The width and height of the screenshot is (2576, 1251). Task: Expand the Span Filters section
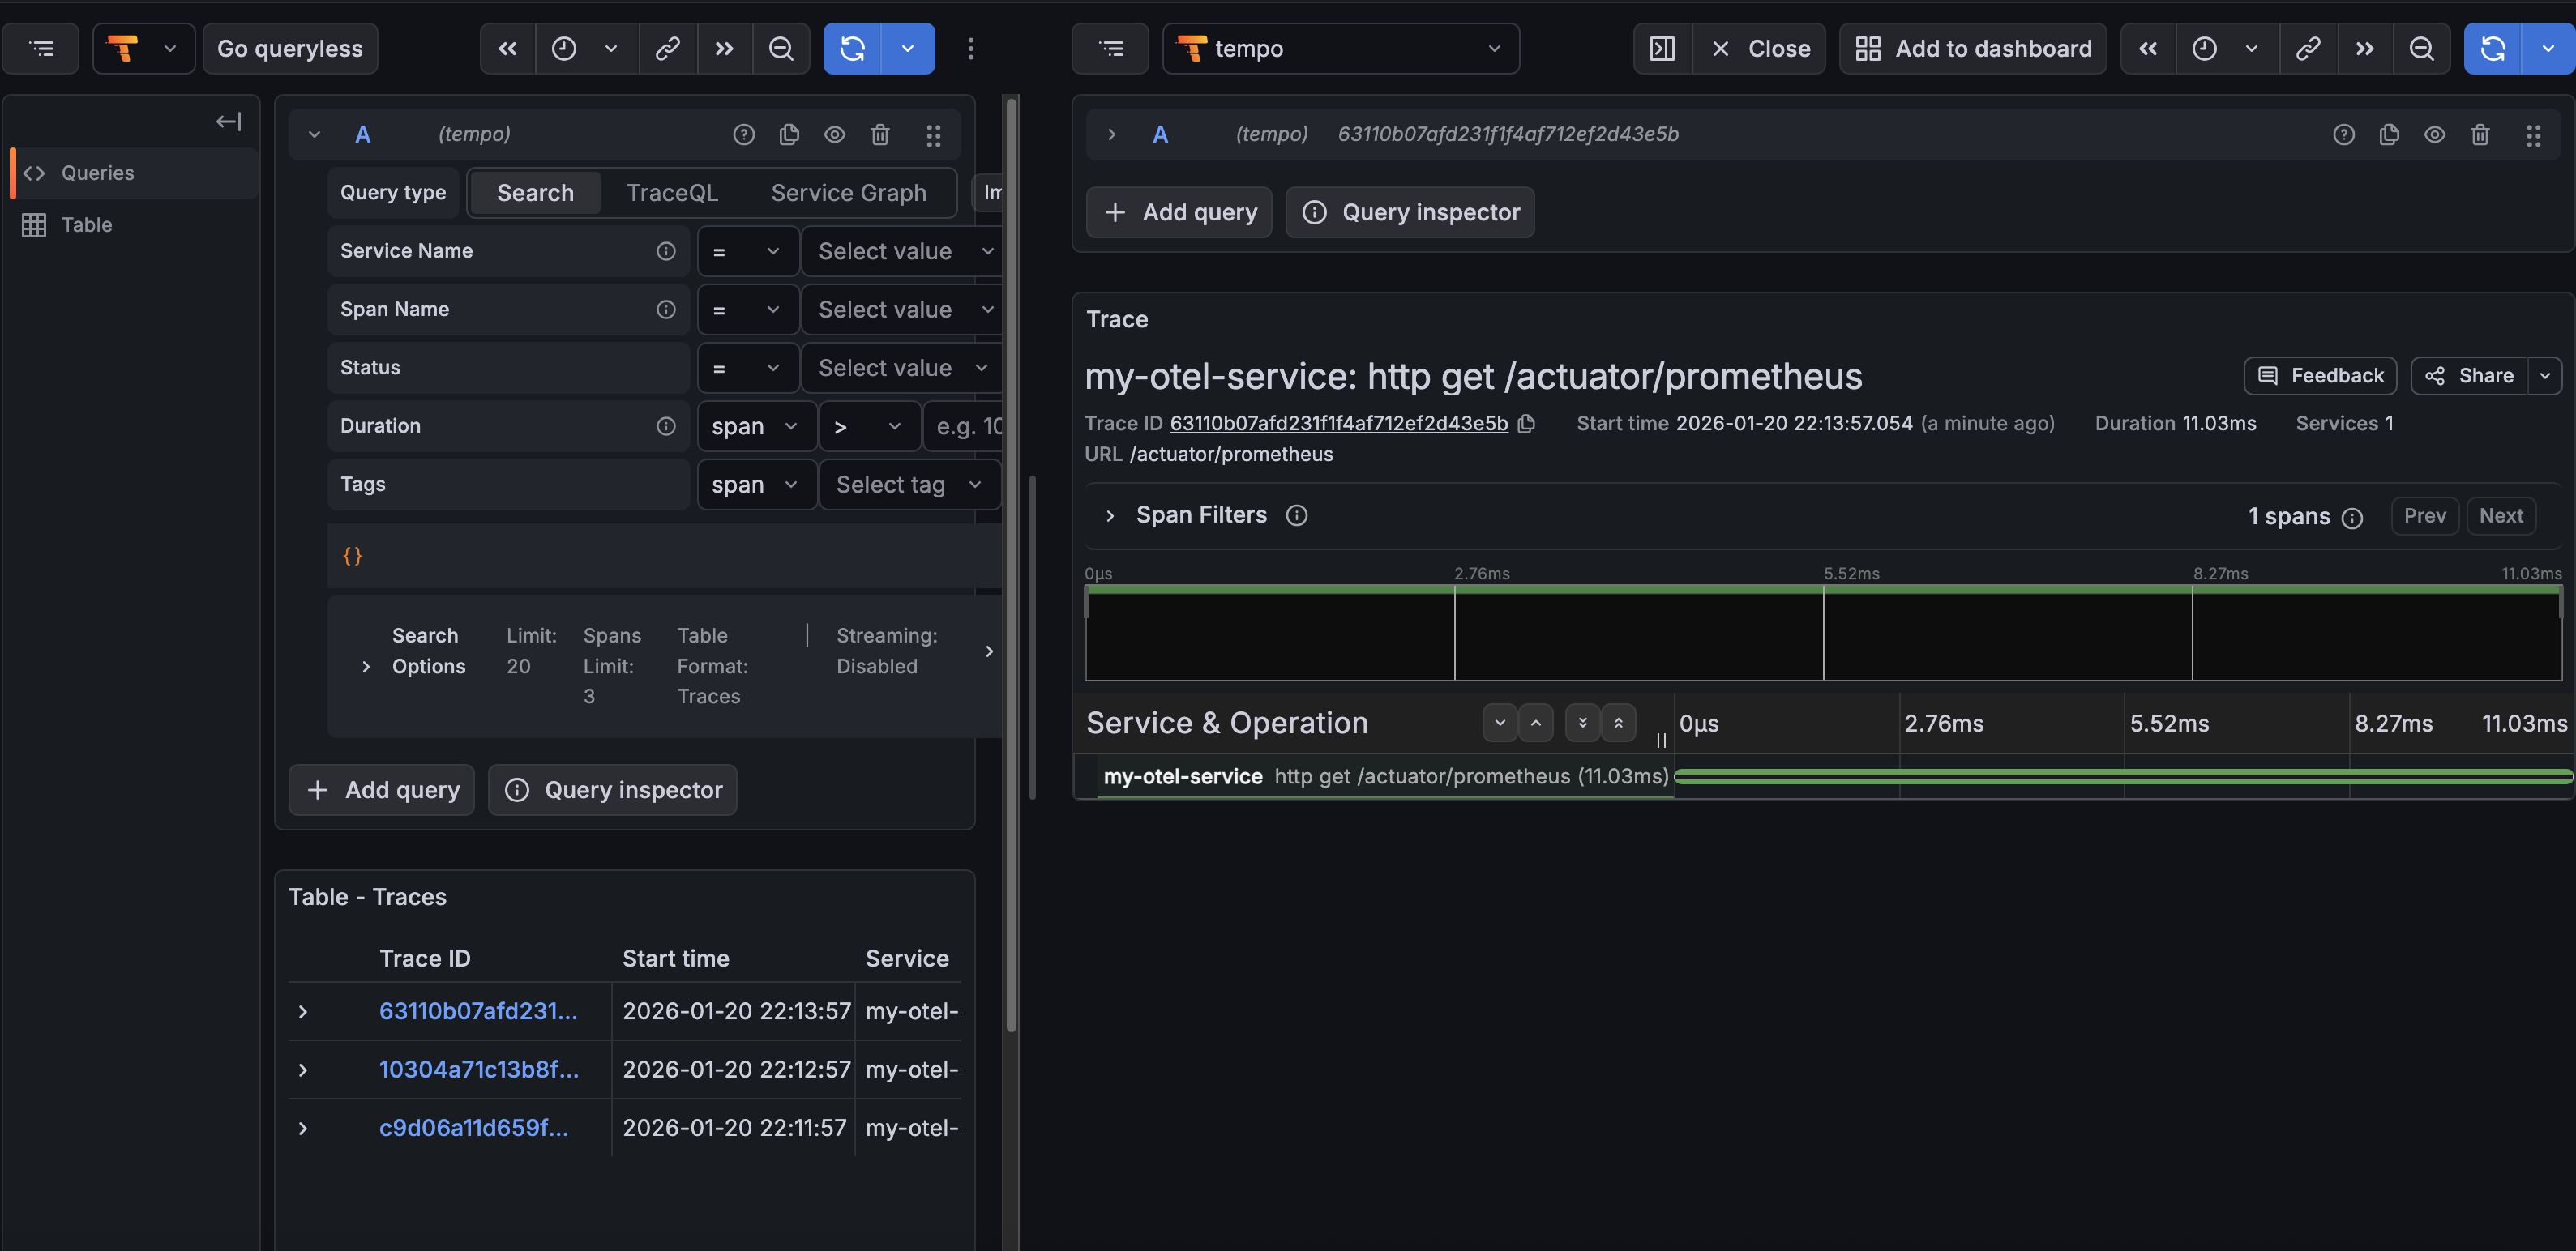1109,515
